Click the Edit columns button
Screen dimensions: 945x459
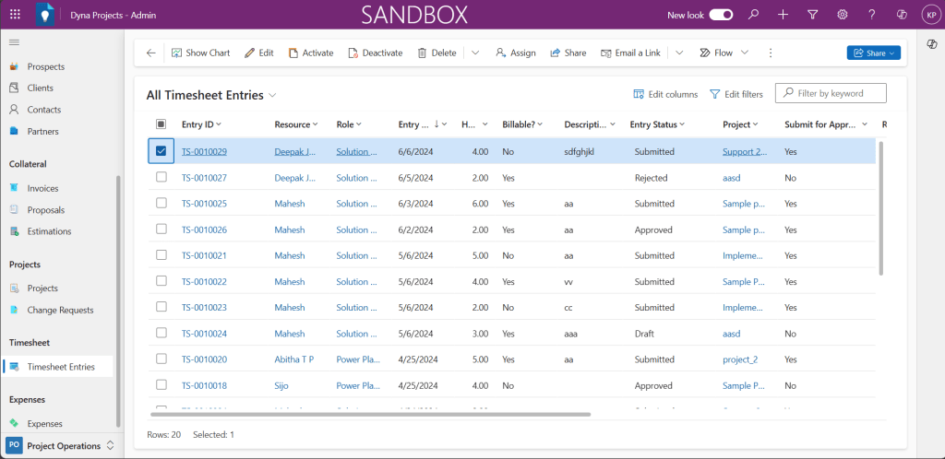point(665,94)
